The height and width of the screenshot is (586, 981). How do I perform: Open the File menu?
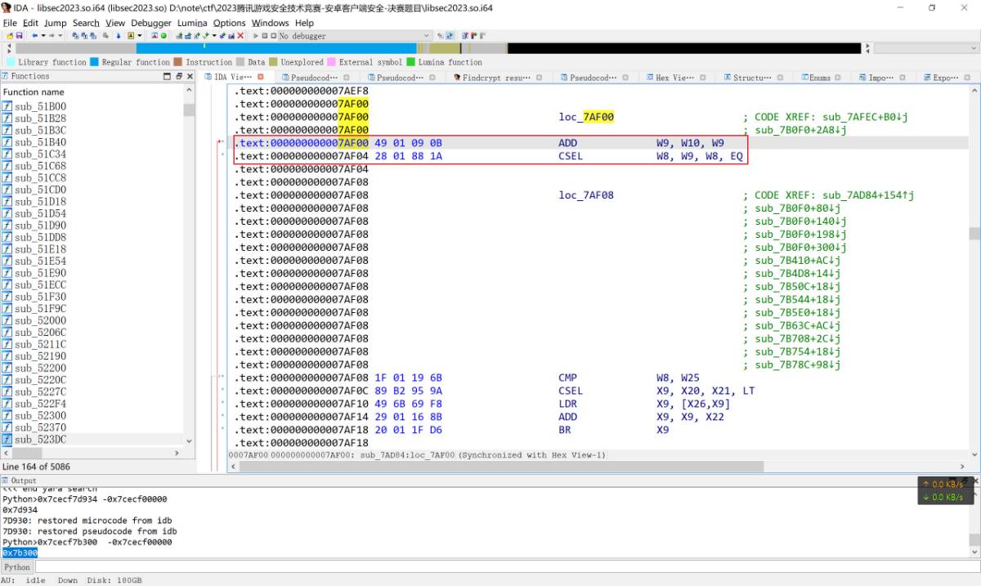[10, 23]
